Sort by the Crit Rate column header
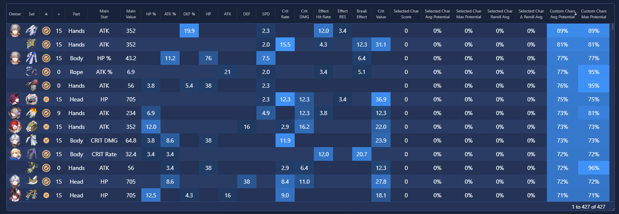The height and width of the screenshot is (214, 619). tap(285, 14)
